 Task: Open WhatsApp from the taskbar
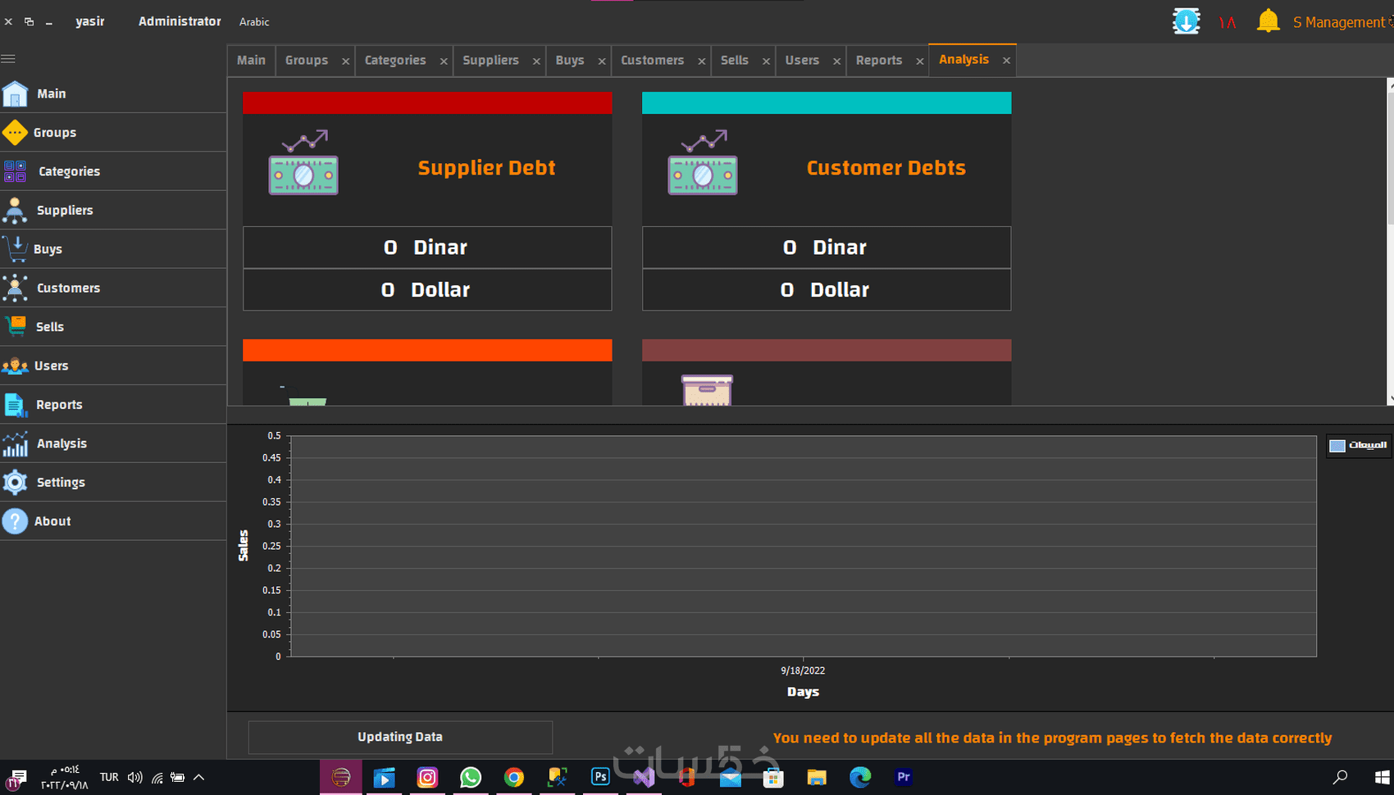[x=471, y=777]
